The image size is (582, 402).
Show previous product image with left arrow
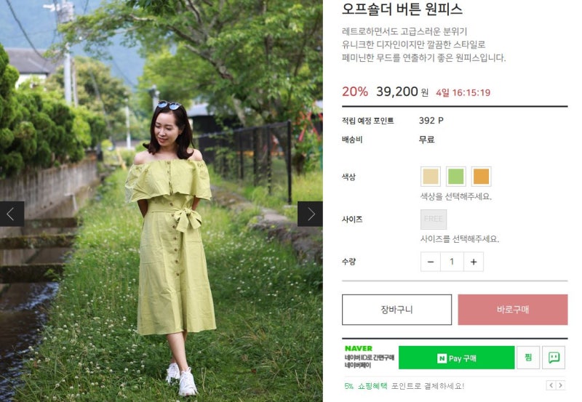12,214
